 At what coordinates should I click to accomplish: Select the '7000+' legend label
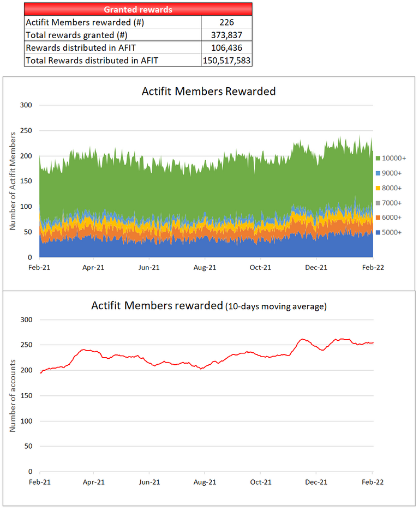[x=392, y=203]
